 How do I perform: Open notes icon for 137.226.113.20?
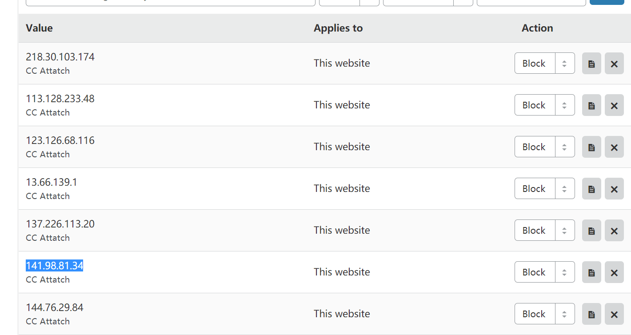pyautogui.click(x=591, y=230)
